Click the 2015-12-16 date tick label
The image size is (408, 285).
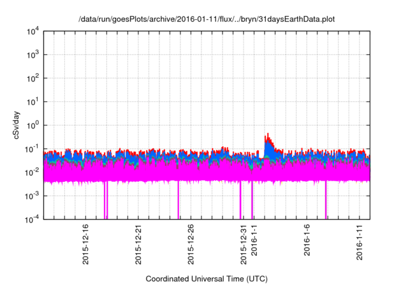(x=85, y=244)
